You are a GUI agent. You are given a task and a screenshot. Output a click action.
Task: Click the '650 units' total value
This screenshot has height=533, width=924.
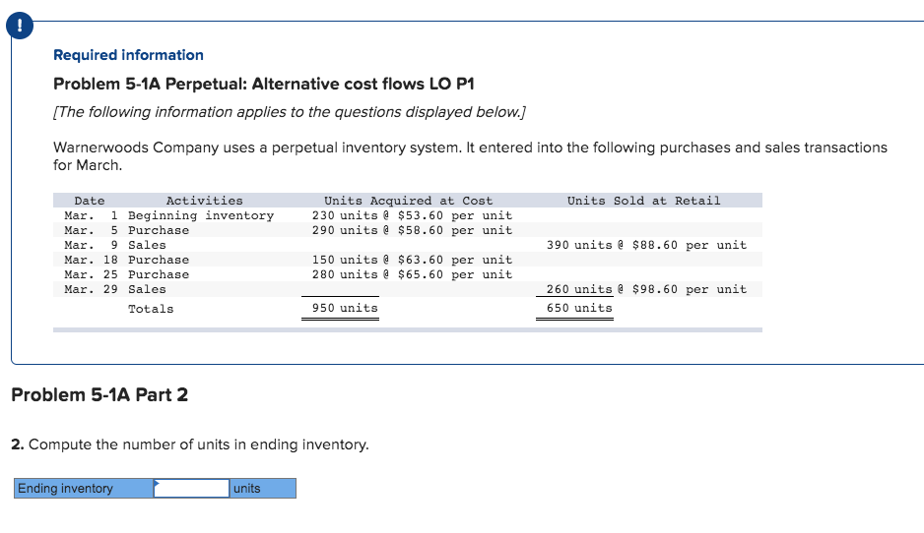(x=579, y=308)
